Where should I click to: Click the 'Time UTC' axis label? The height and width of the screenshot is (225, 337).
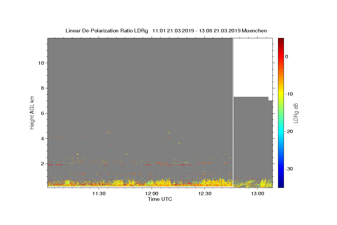pos(160,199)
